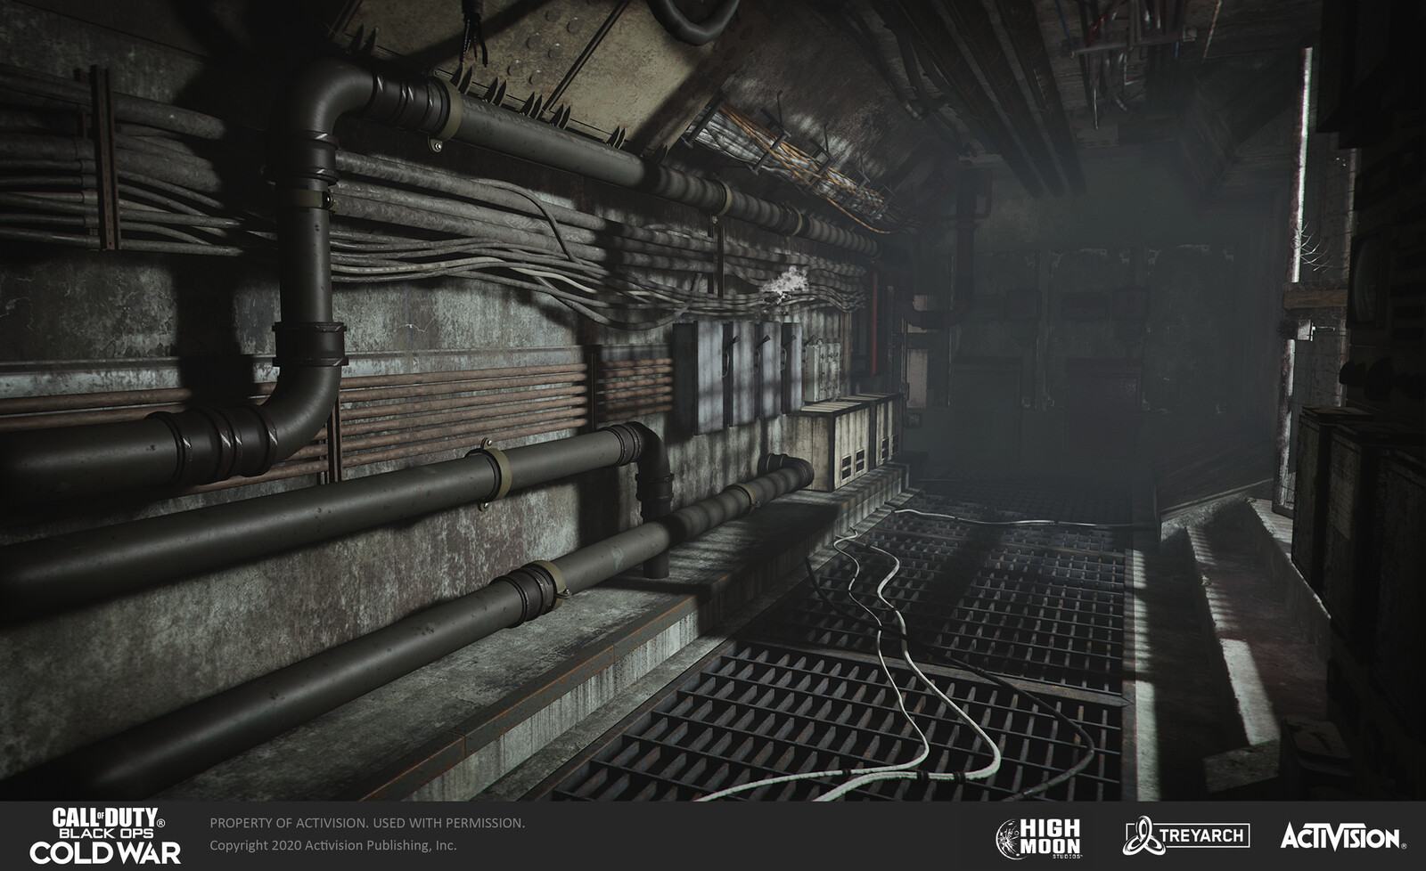Click the High Moon Studios logo
1426x871 pixels.
pyautogui.click(x=1038, y=838)
